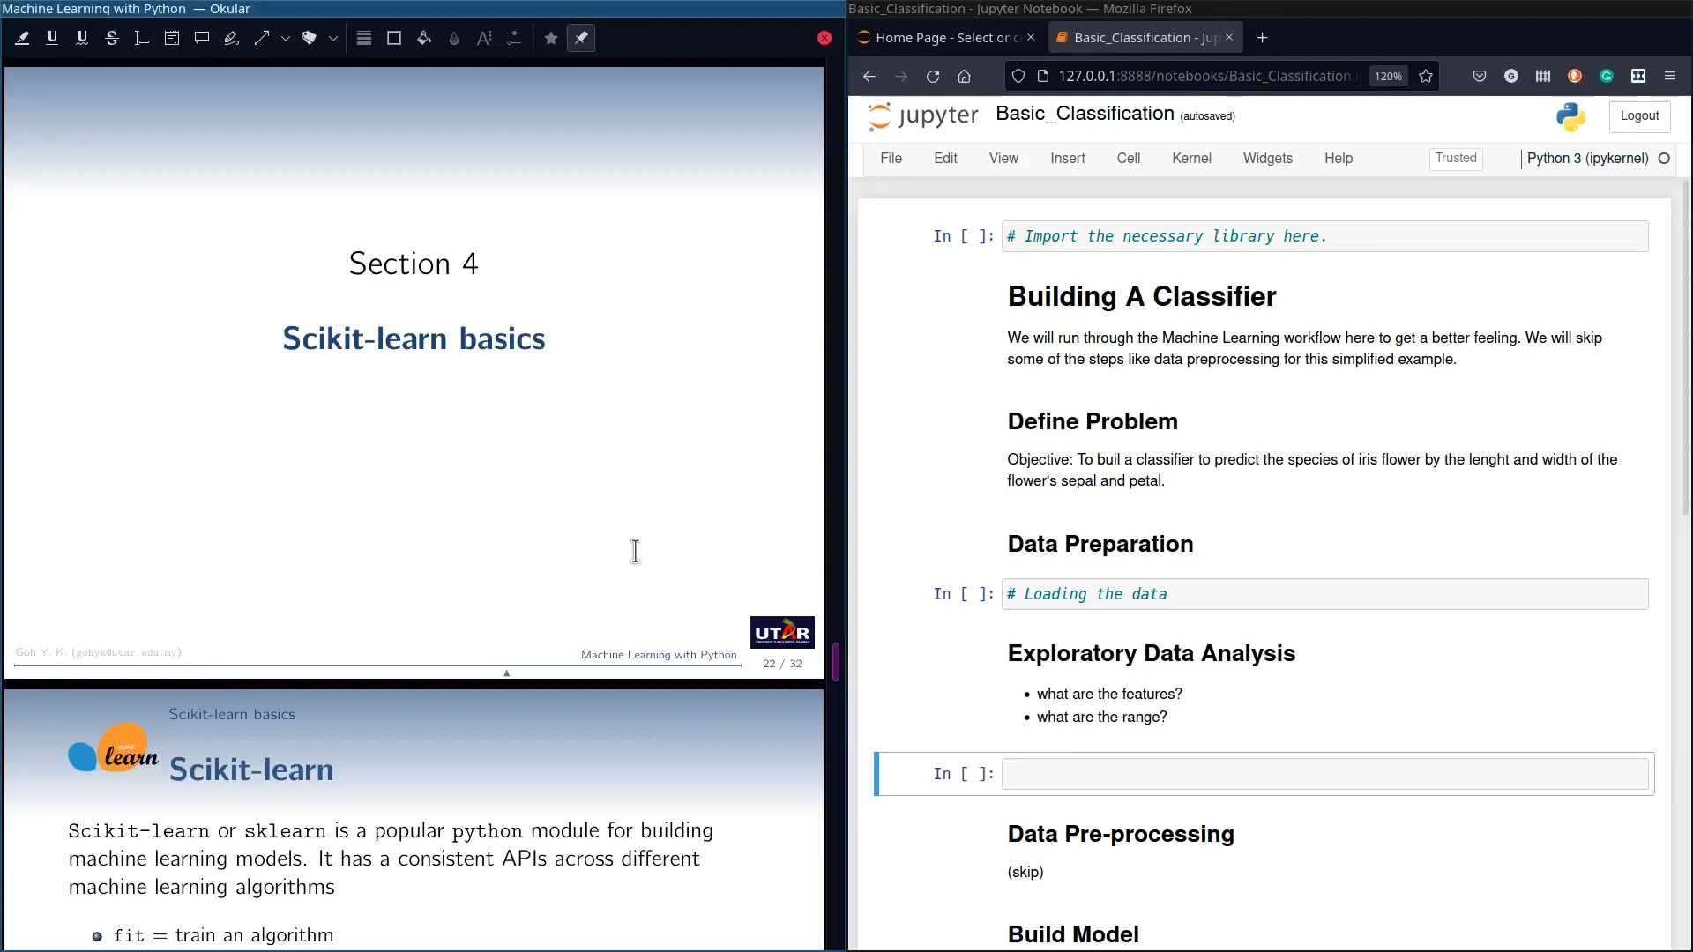
Task: Open the Jupyter Widgets menu
Action: click(1267, 159)
